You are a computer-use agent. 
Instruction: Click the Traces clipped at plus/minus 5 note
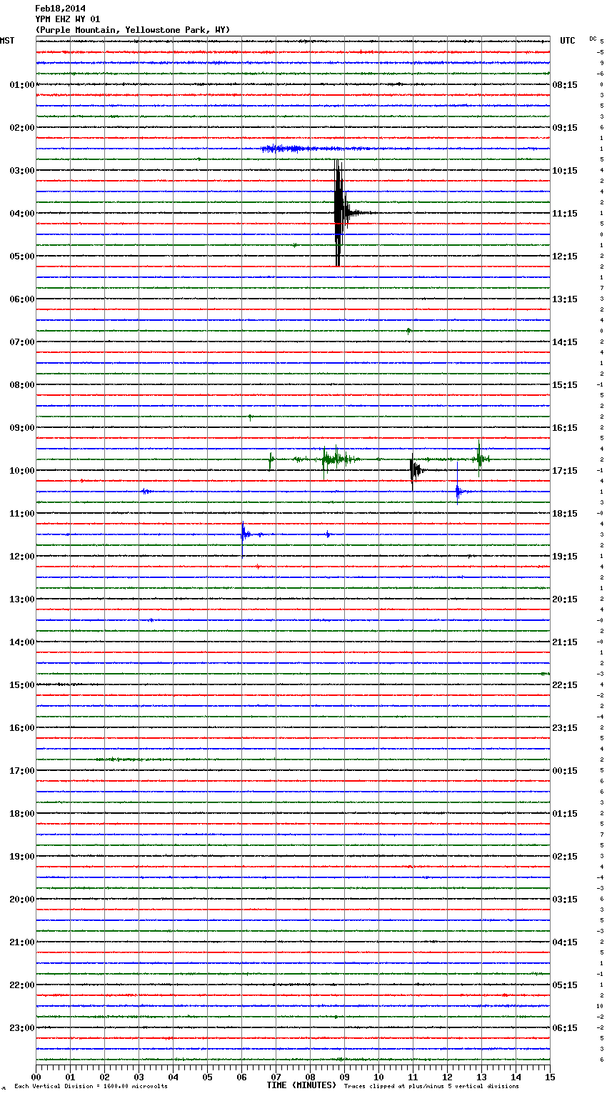coord(431,1087)
